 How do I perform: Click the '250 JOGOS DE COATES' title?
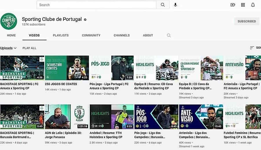pyautogui.click(x=61, y=84)
